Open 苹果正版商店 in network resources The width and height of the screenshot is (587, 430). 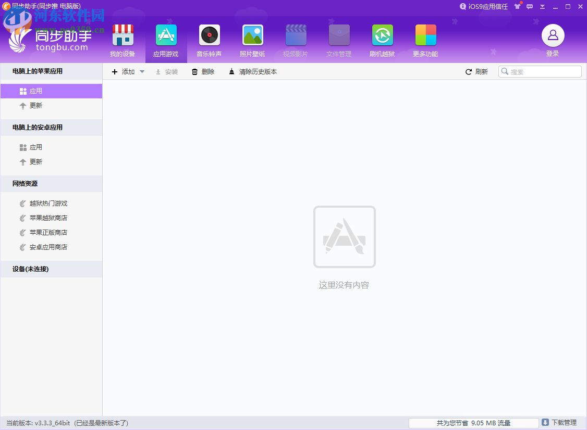(51, 233)
